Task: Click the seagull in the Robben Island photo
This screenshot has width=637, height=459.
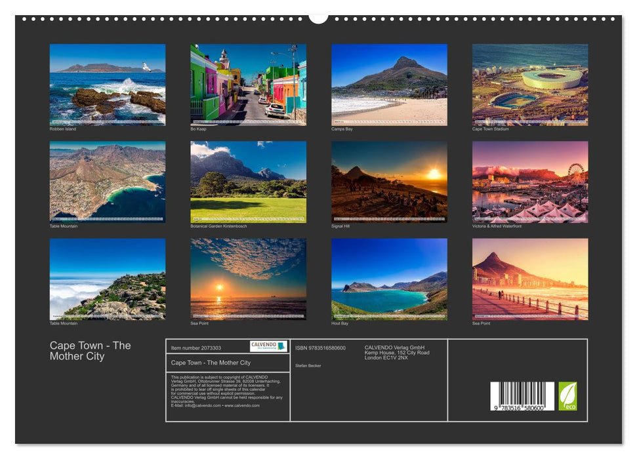Action: tap(146, 67)
